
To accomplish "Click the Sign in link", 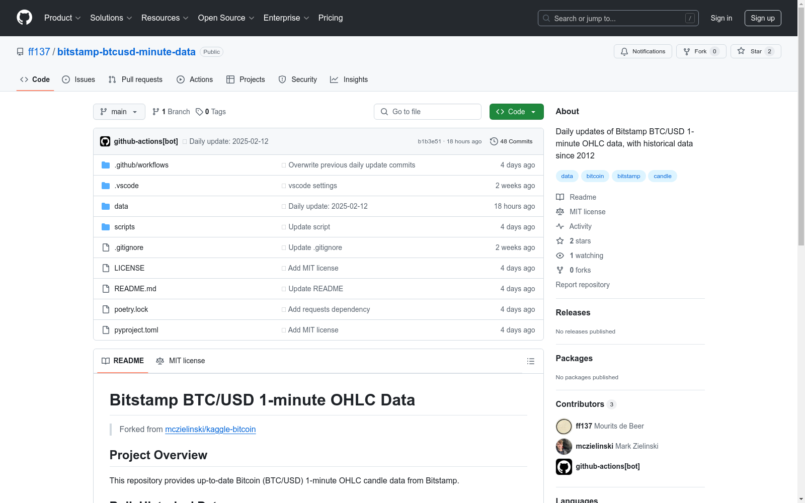I will 721,18.
